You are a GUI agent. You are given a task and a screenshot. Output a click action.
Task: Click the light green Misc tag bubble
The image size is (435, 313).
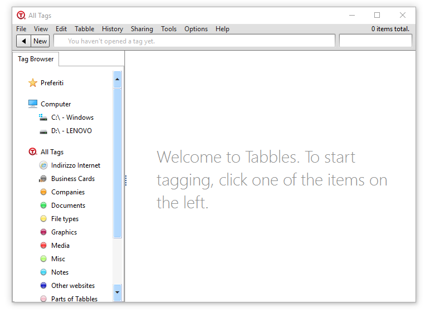click(x=43, y=258)
